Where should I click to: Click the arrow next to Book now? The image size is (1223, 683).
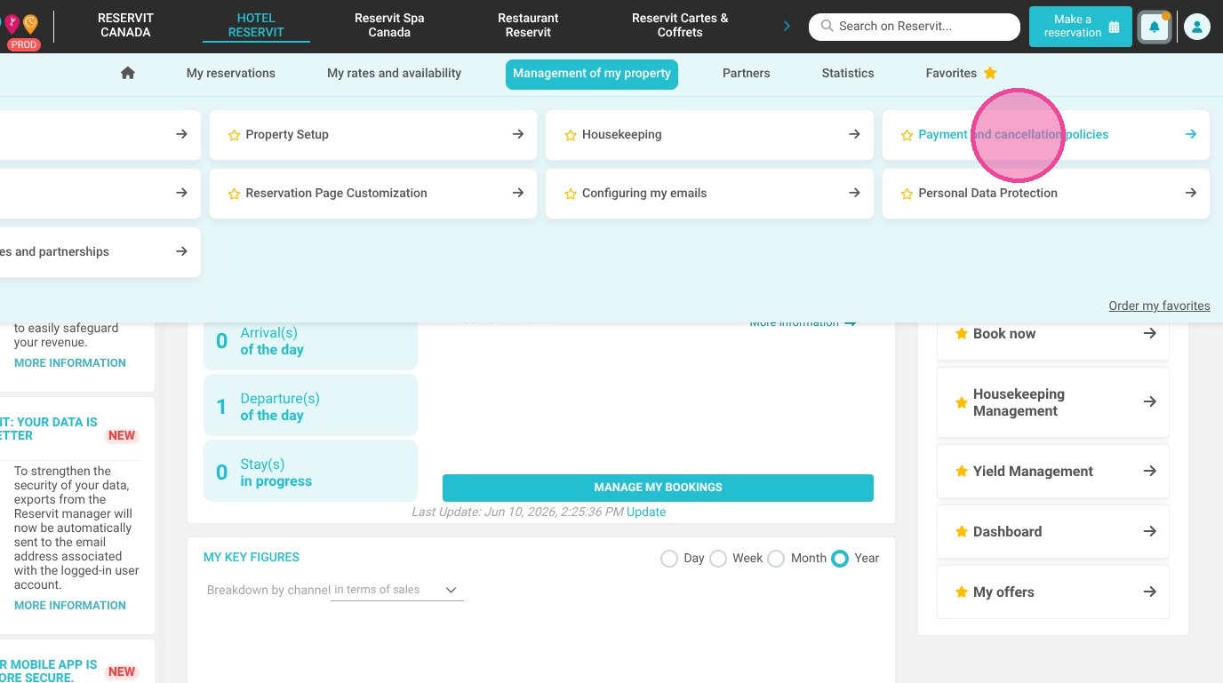coord(1149,333)
